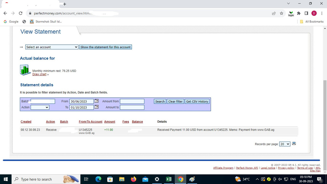This screenshot has width=327, height=184.
Task: Launch Firefox from the taskbar
Action: [x=133, y=179]
